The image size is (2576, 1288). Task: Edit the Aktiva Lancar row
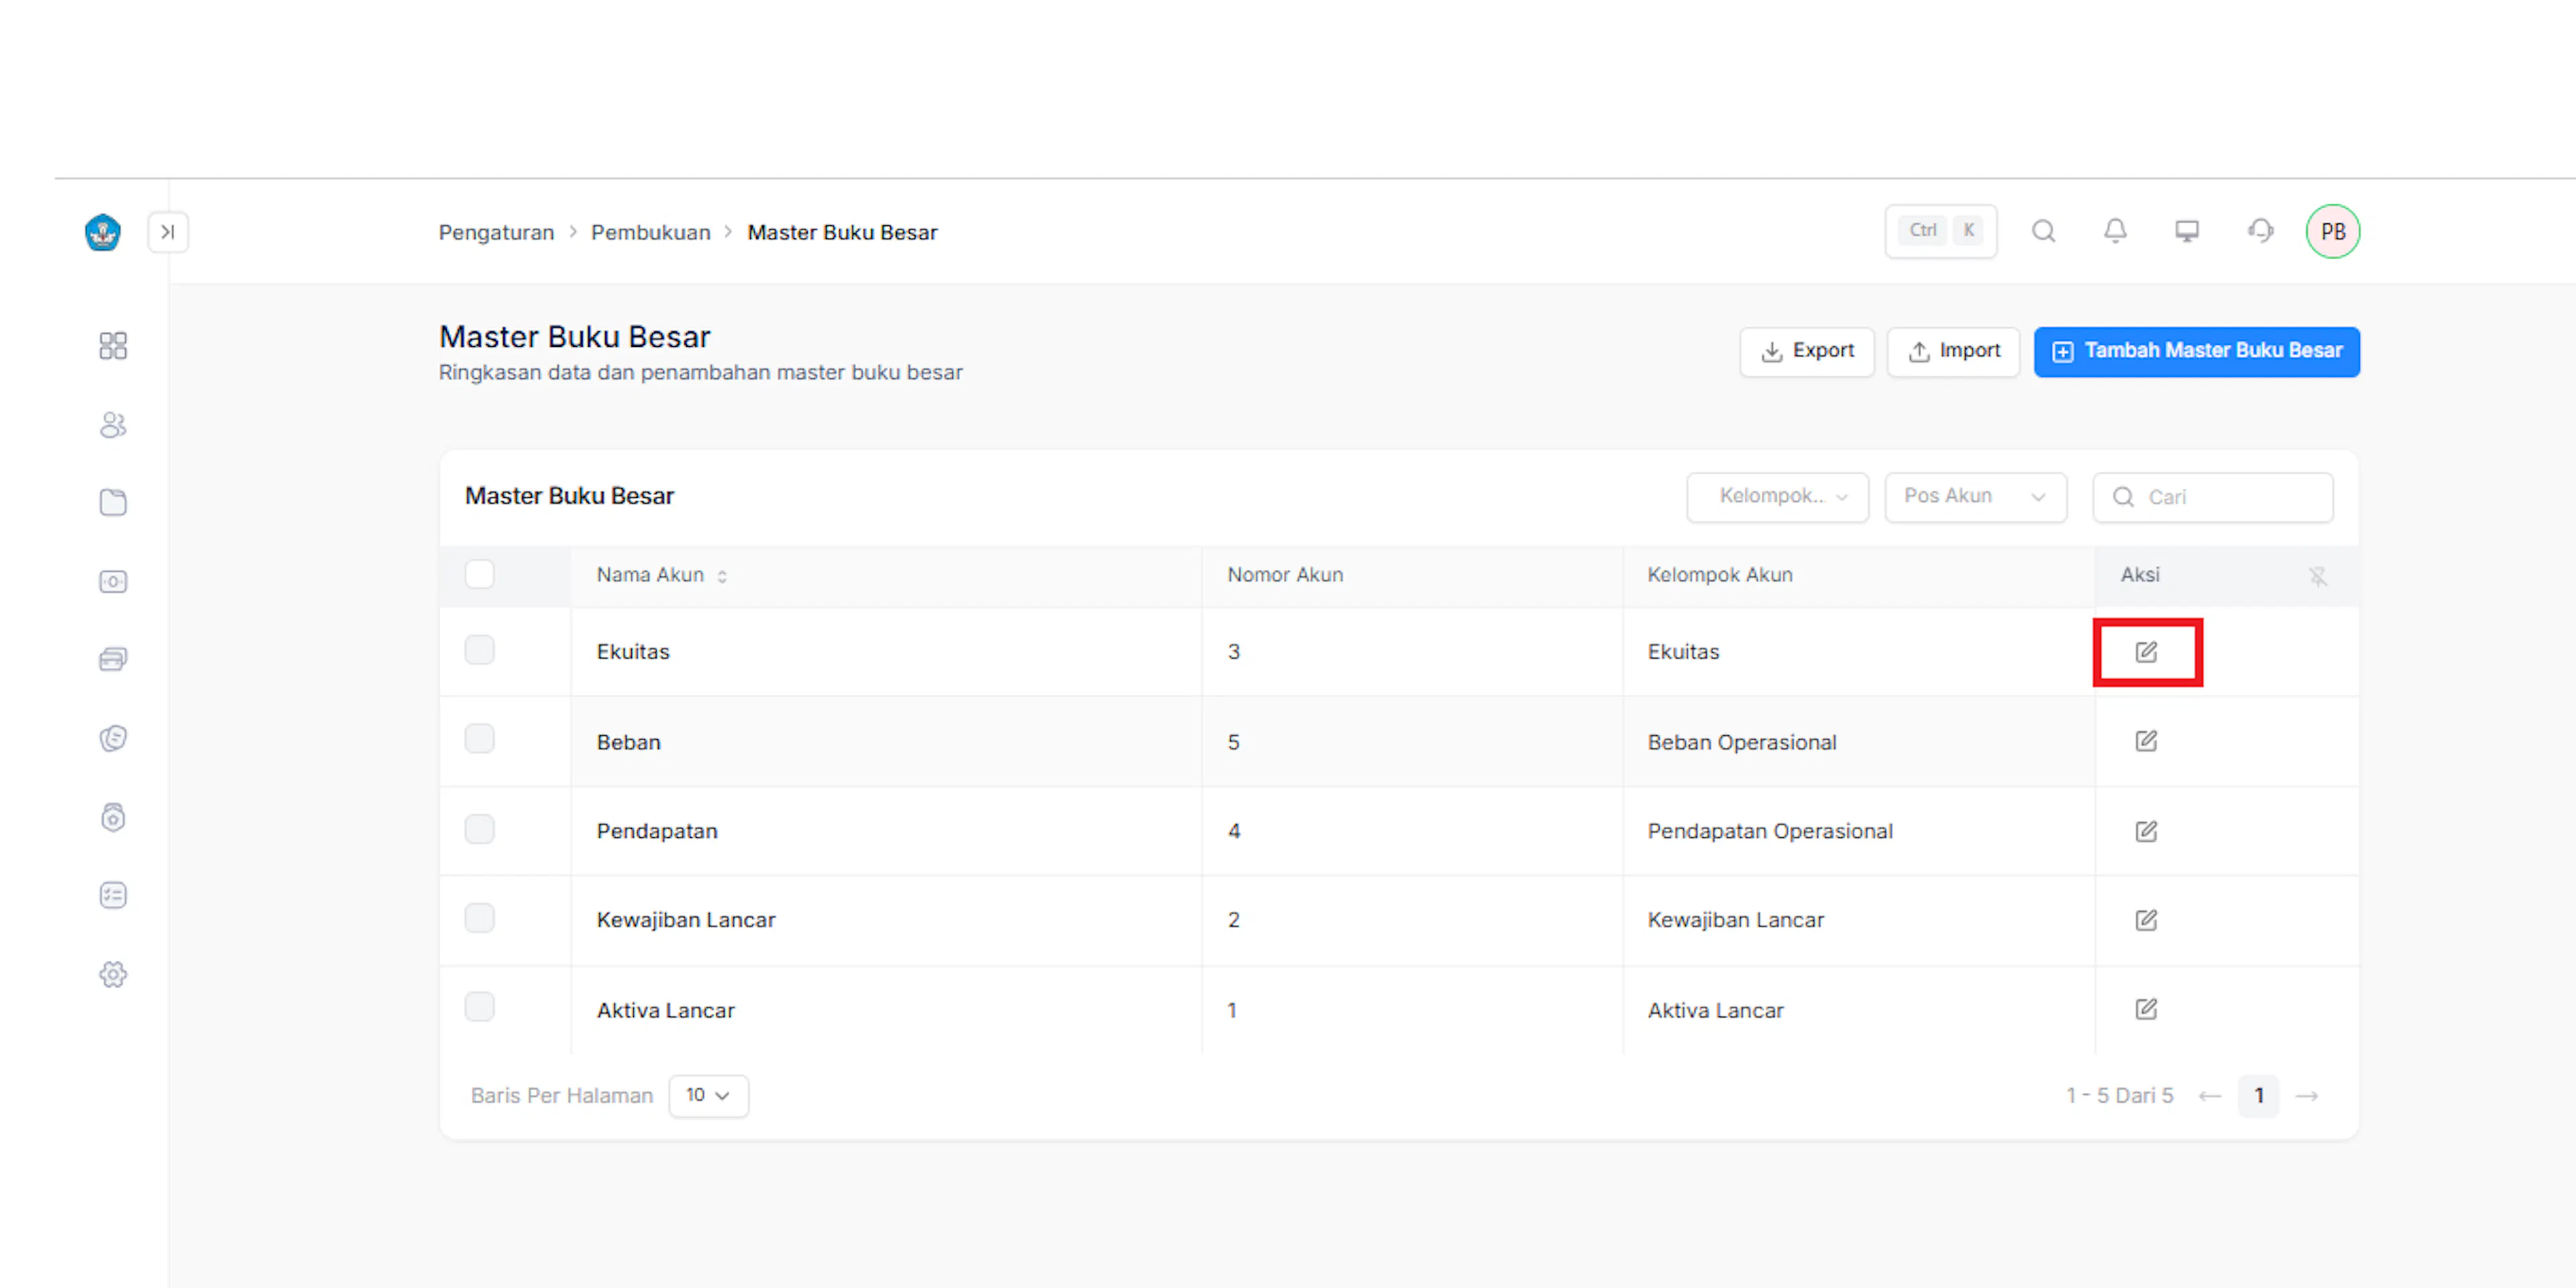point(2146,1009)
